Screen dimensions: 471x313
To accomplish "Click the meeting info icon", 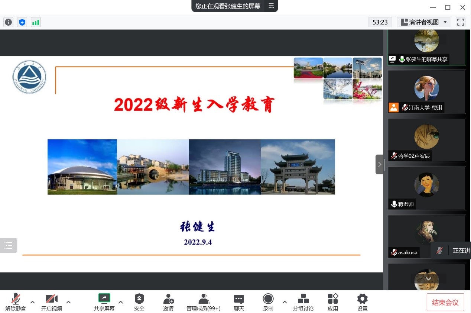I will click(x=9, y=22).
